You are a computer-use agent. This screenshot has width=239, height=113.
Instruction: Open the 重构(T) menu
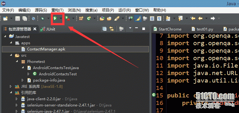click(x=57, y=10)
